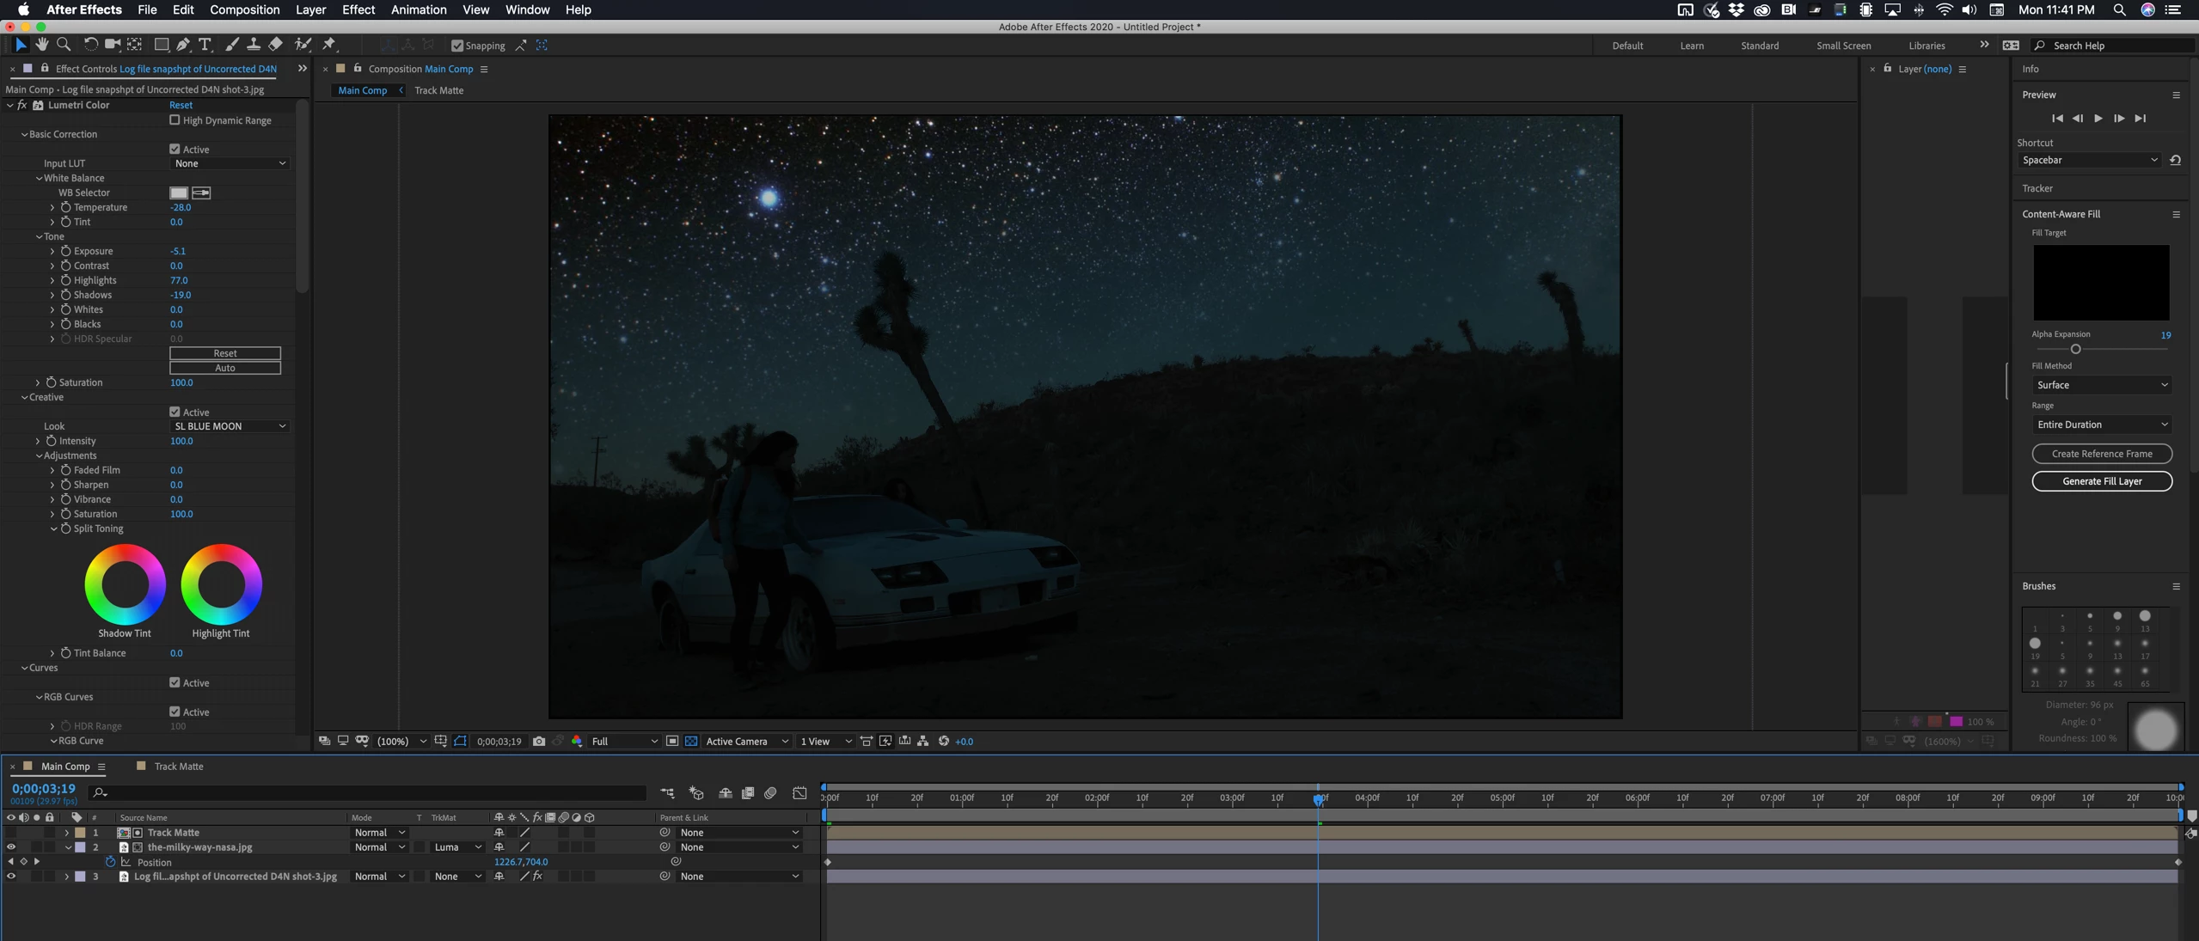Select the Pen tool
Image resolution: width=2199 pixels, height=941 pixels.
tap(183, 45)
